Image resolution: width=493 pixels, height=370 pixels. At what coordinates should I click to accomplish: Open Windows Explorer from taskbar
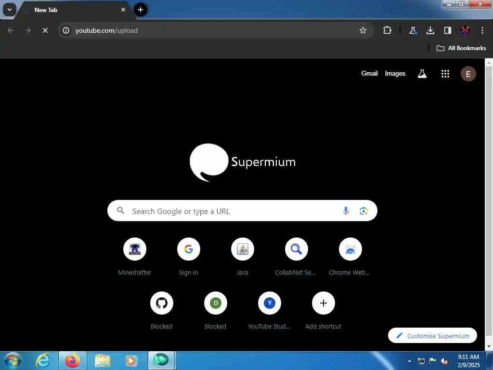coord(103,360)
